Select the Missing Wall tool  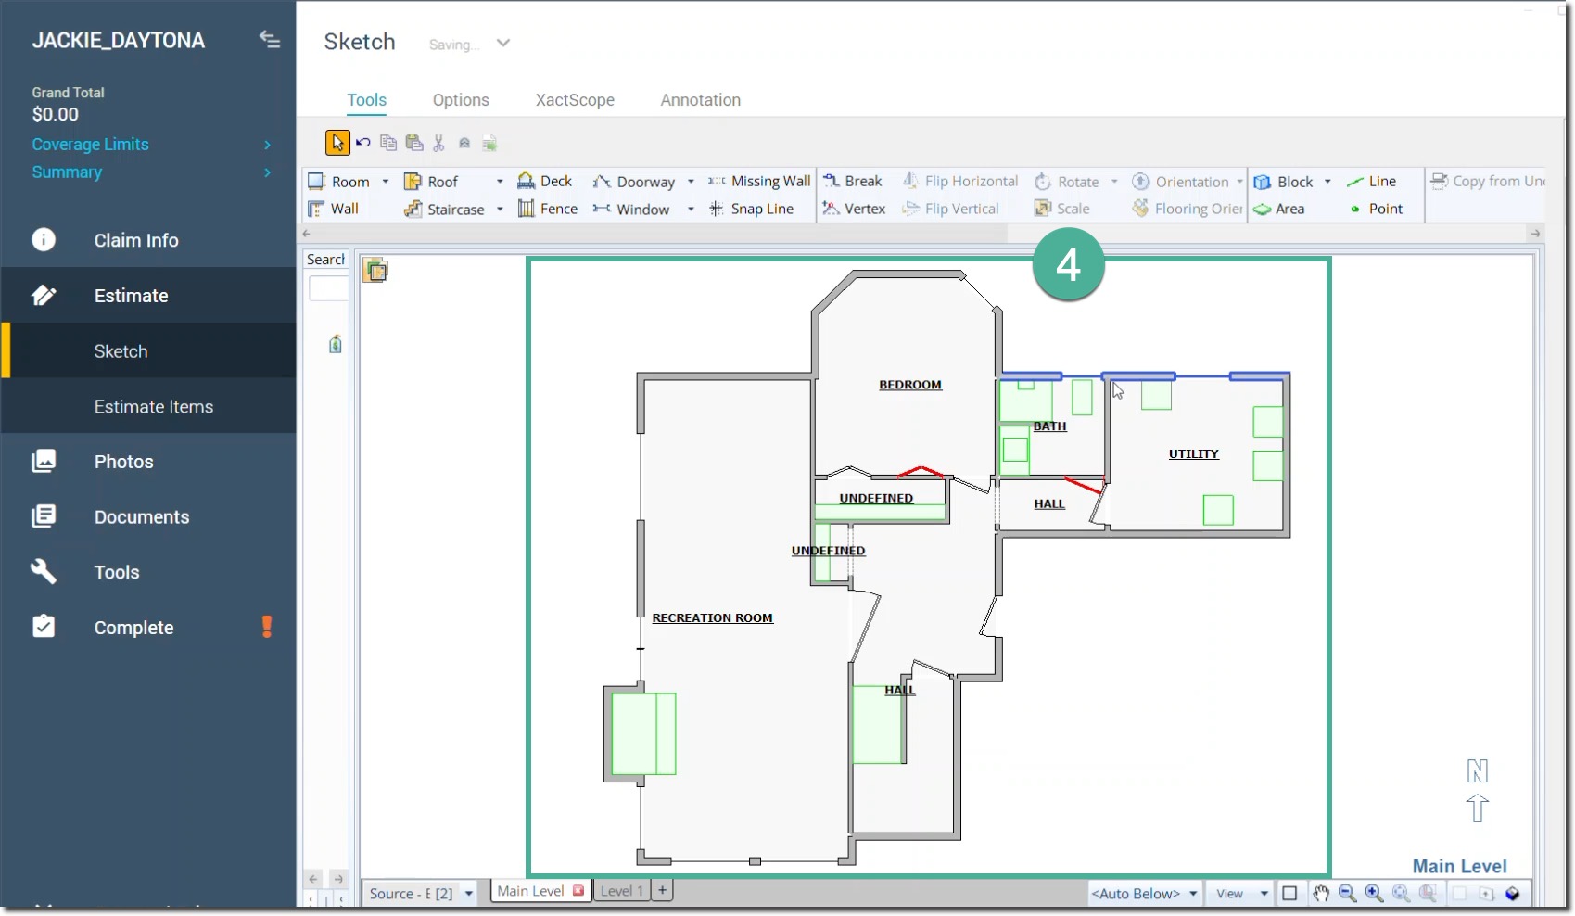click(x=759, y=181)
